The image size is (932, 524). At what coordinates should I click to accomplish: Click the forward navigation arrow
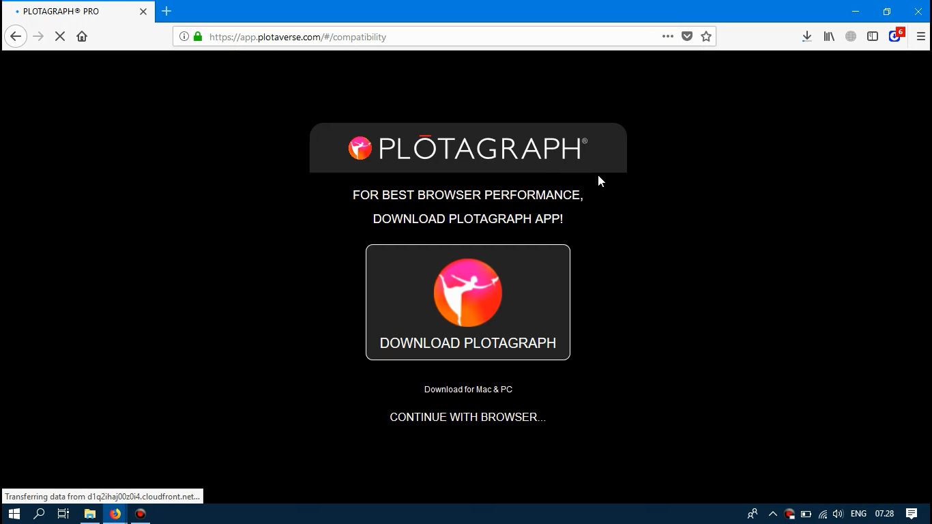pyautogui.click(x=38, y=37)
